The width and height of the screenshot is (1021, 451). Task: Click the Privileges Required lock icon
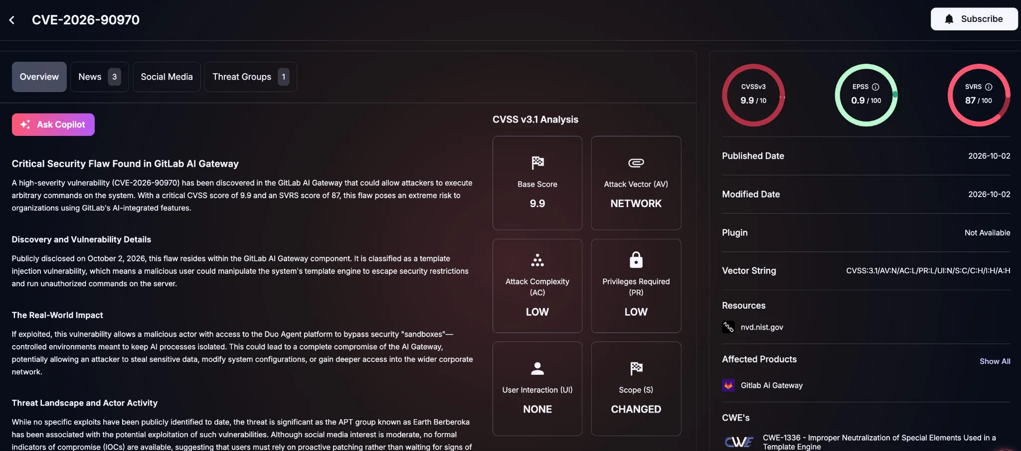coord(636,260)
